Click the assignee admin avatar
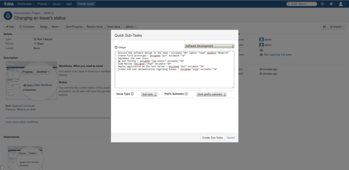 click(x=261, y=40)
